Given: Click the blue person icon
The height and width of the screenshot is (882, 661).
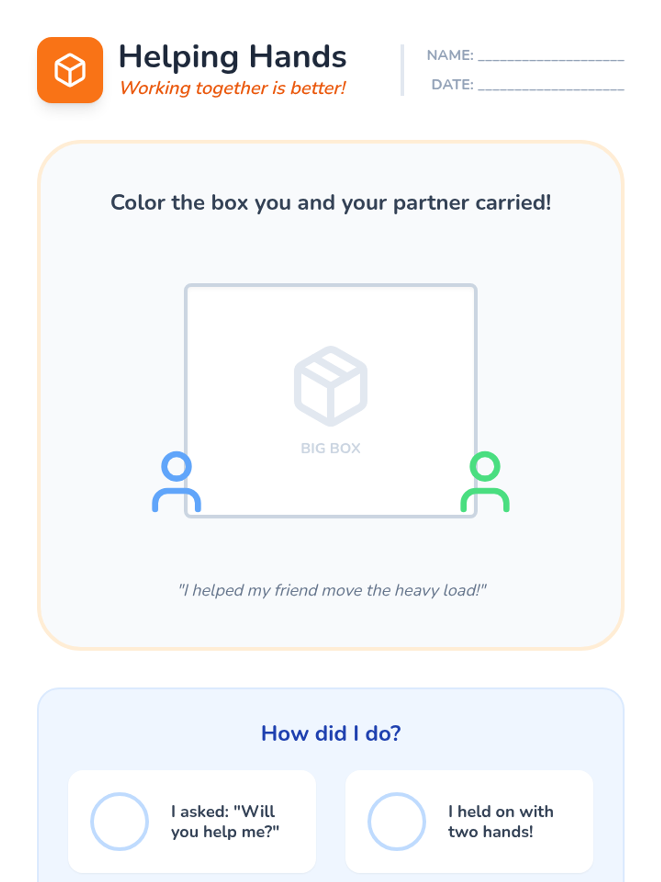Looking at the screenshot, I should tap(176, 482).
